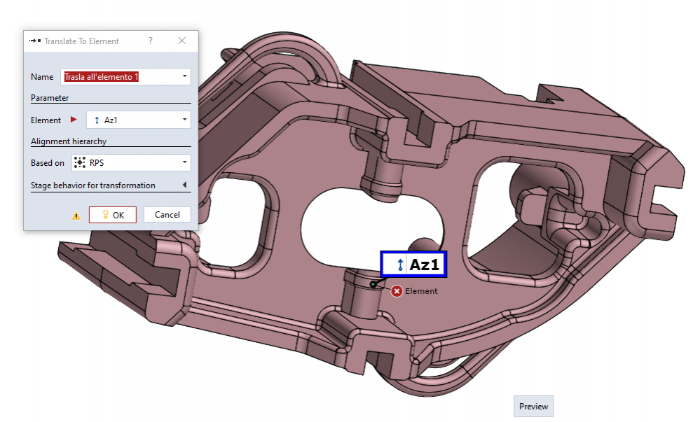The height and width of the screenshot is (422, 700).
Task: Click the small green point marker on the part
Action: (x=373, y=283)
